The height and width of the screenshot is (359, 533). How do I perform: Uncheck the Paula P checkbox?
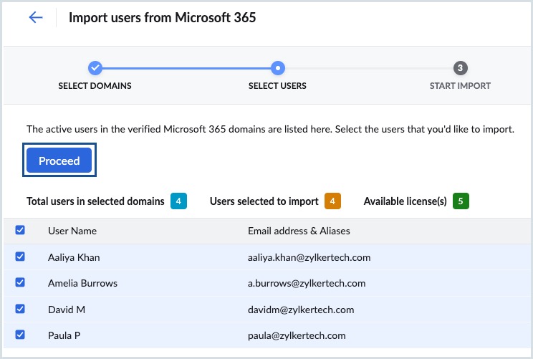coord(20,335)
